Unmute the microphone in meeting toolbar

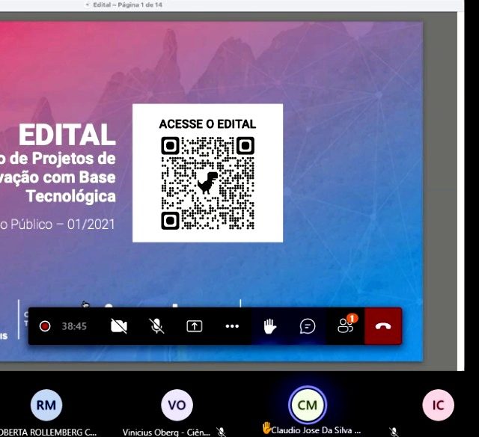pos(156,326)
